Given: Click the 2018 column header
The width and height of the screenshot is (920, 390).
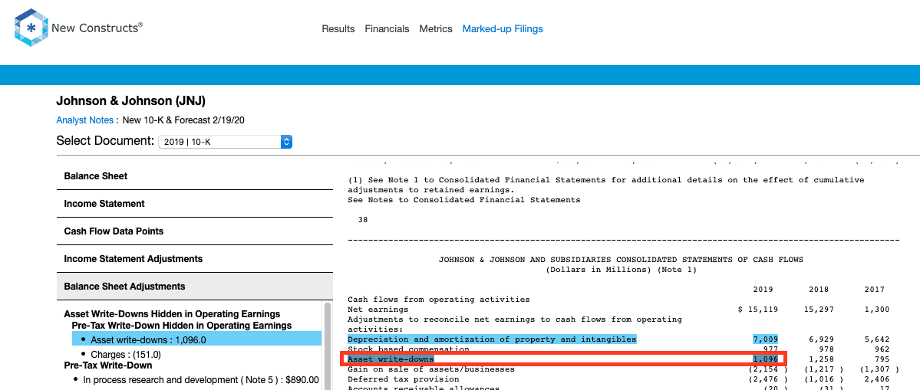Looking at the screenshot, I should pos(819,290).
